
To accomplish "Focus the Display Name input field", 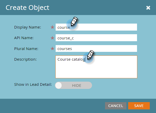I will (x=104, y=27).
